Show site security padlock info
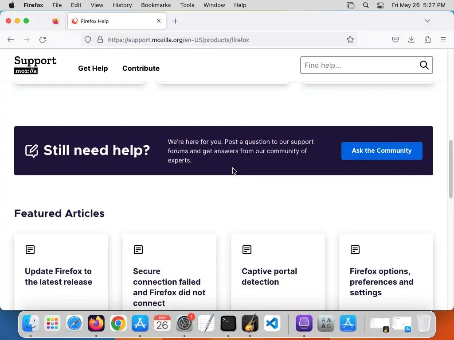The image size is (454, 340). (100, 39)
